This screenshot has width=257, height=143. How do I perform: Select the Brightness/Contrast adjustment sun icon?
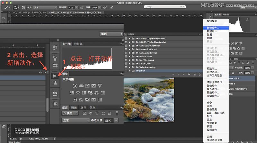click(x=75, y=86)
